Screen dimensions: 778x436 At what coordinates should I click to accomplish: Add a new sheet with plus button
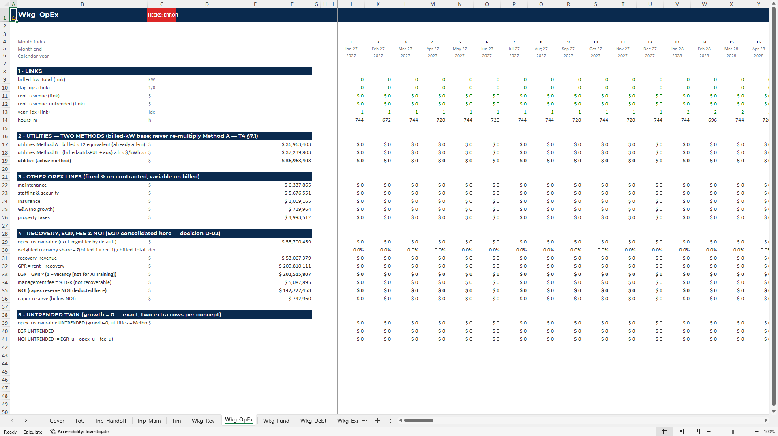377,421
